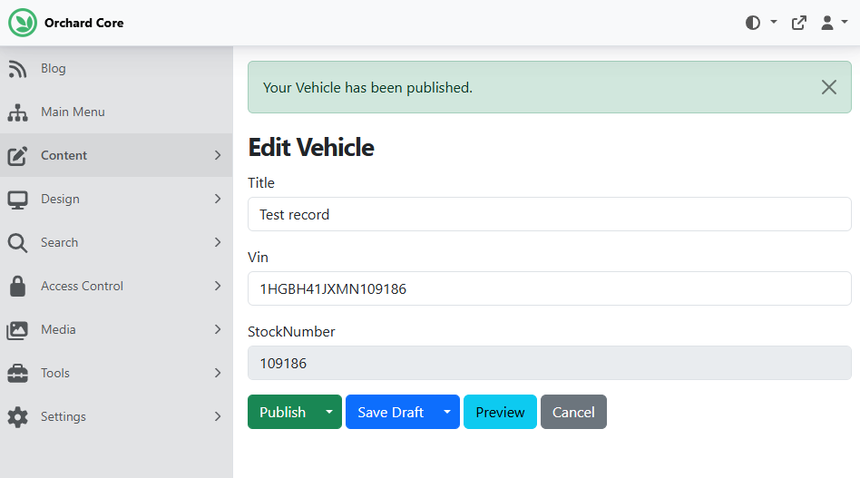Image resolution: width=860 pixels, height=478 pixels.
Task: Expand user account dropdown caret
Action: [x=845, y=23]
